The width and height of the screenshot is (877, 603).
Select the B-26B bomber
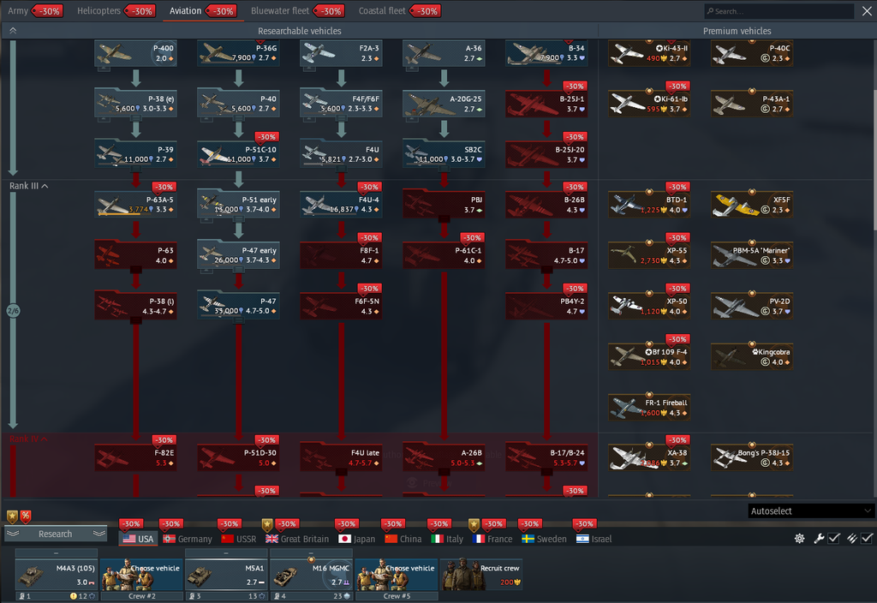(x=547, y=205)
